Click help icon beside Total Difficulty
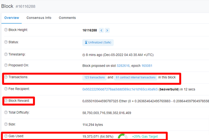Image resolution: width=209 pixels, height=140 pixels. [6, 112]
